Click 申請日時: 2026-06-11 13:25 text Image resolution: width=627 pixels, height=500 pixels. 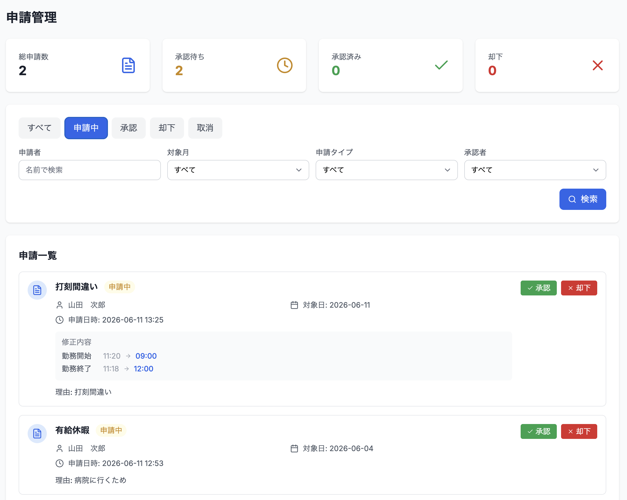[116, 320]
